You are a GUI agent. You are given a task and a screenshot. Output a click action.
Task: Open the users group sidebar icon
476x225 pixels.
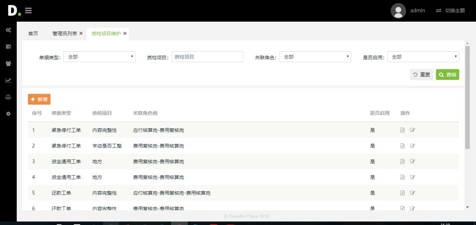click(x=8, y=64)
